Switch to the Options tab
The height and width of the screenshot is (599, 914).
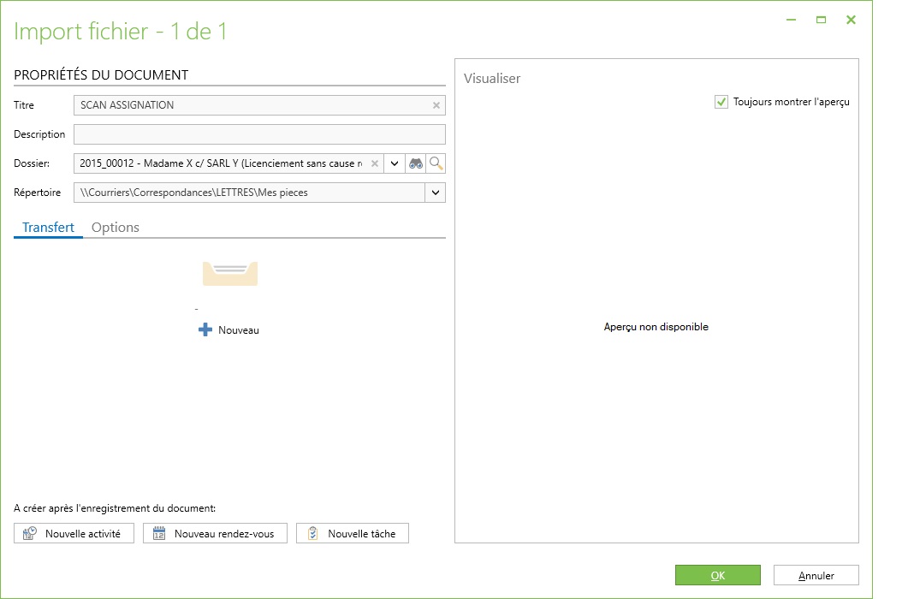click(116, 227)
